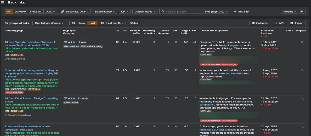Add a new preset with plus button

coord(302,12)
